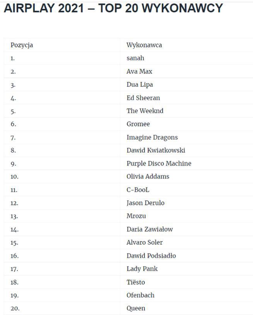Select the Daria Zawiałow entry
This screenshot has width=253, height=315.
[x=149, y=229]
